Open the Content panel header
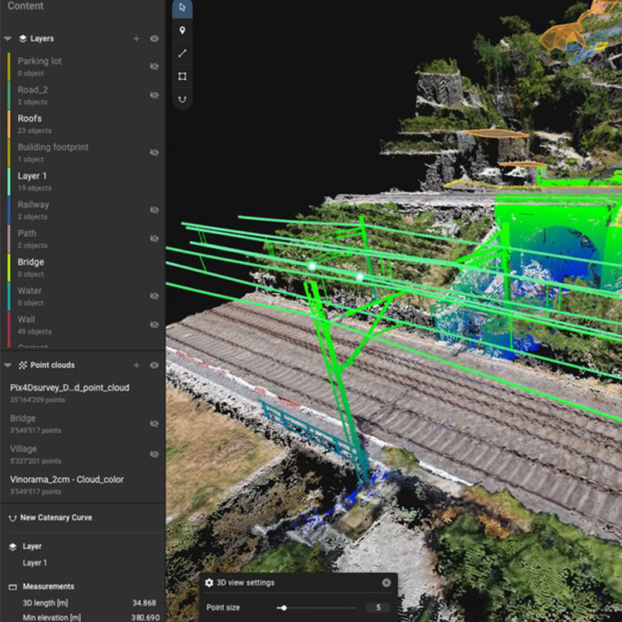 click(26, 6)
